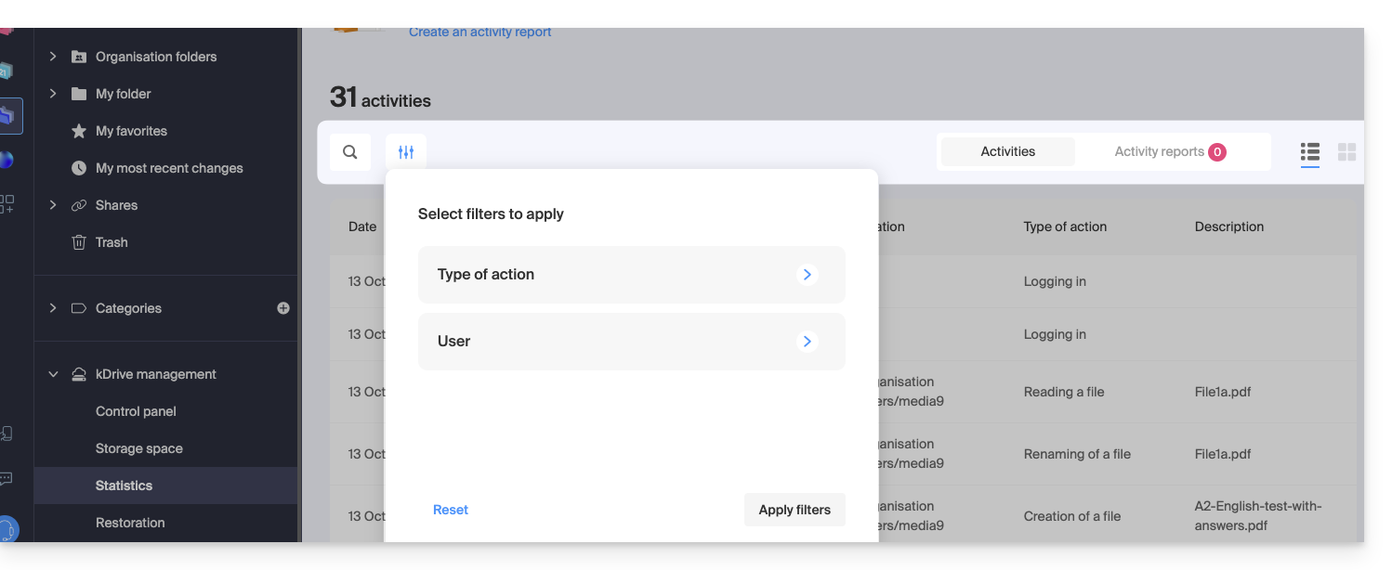The image size is (1392, 570).
Task: Expand the Organisation folders tree
Action: click(x=53, y=57)
